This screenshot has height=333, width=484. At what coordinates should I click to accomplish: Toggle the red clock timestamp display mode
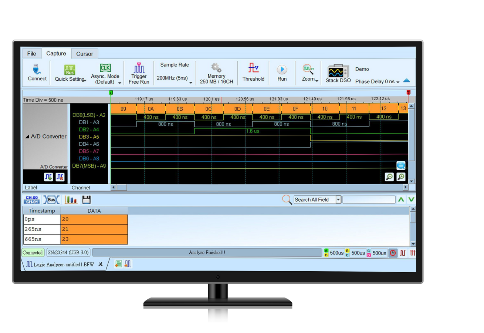[x=393, y=253]
